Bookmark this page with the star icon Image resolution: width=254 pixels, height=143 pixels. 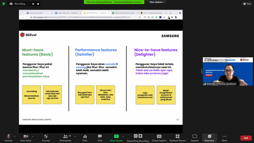pos(139,17)
